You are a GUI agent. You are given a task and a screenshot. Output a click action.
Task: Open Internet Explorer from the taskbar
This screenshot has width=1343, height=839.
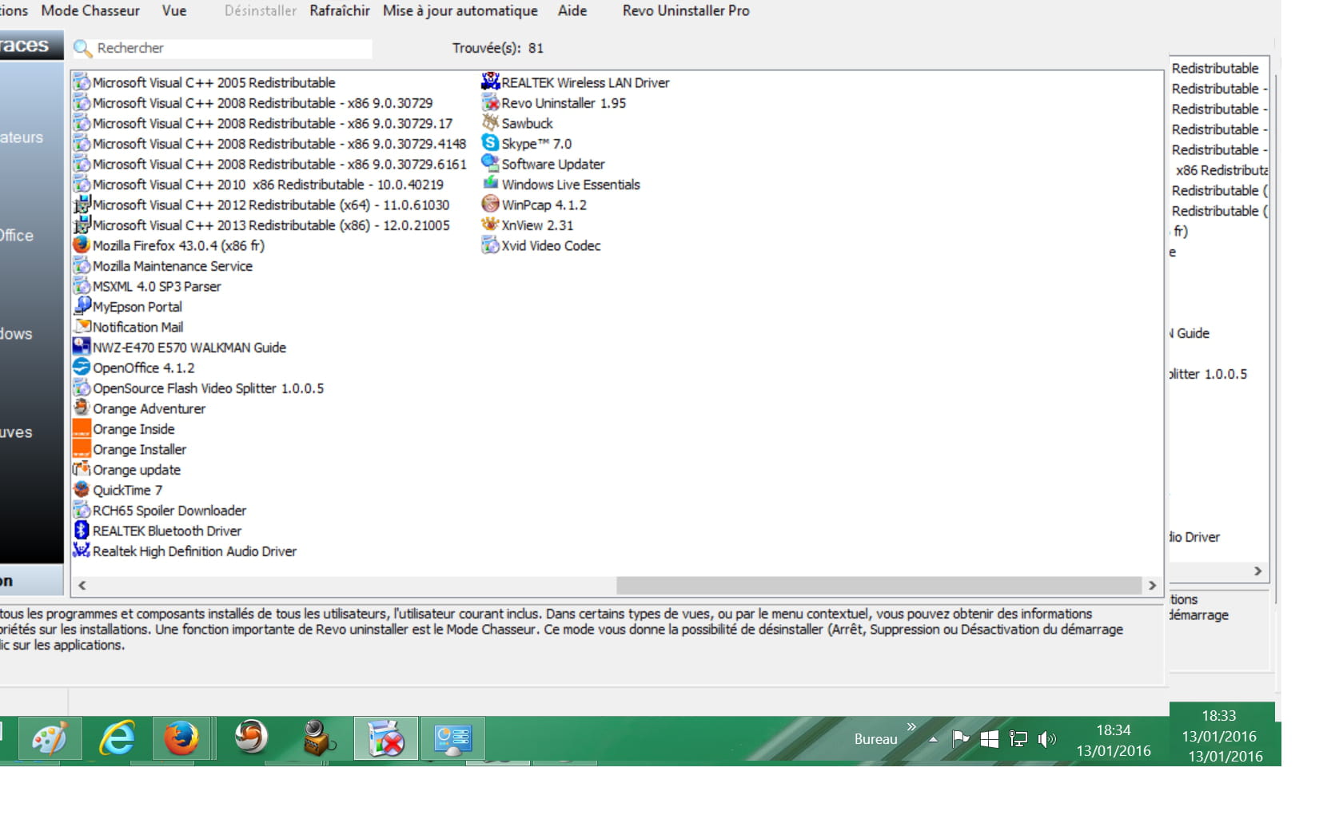point(117,738)
